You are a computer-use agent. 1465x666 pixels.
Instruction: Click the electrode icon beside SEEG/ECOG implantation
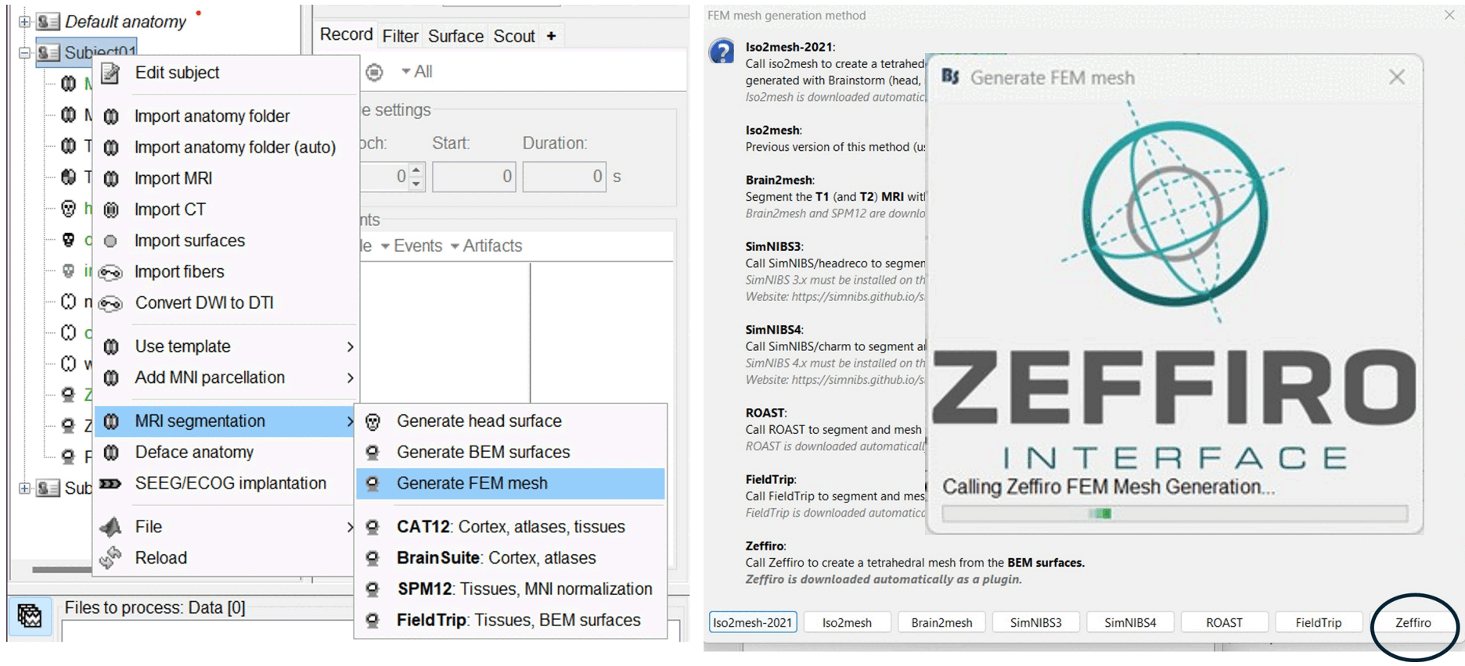point(110,484)
